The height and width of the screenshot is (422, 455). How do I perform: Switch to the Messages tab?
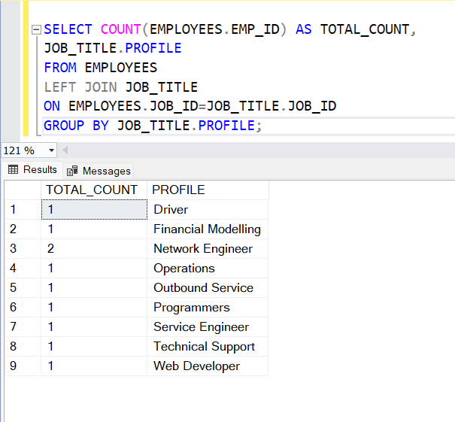[99, 171]
